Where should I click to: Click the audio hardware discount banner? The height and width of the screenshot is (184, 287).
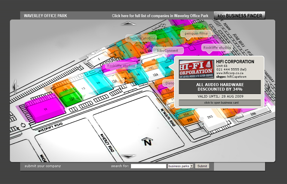tap(219, 87)
